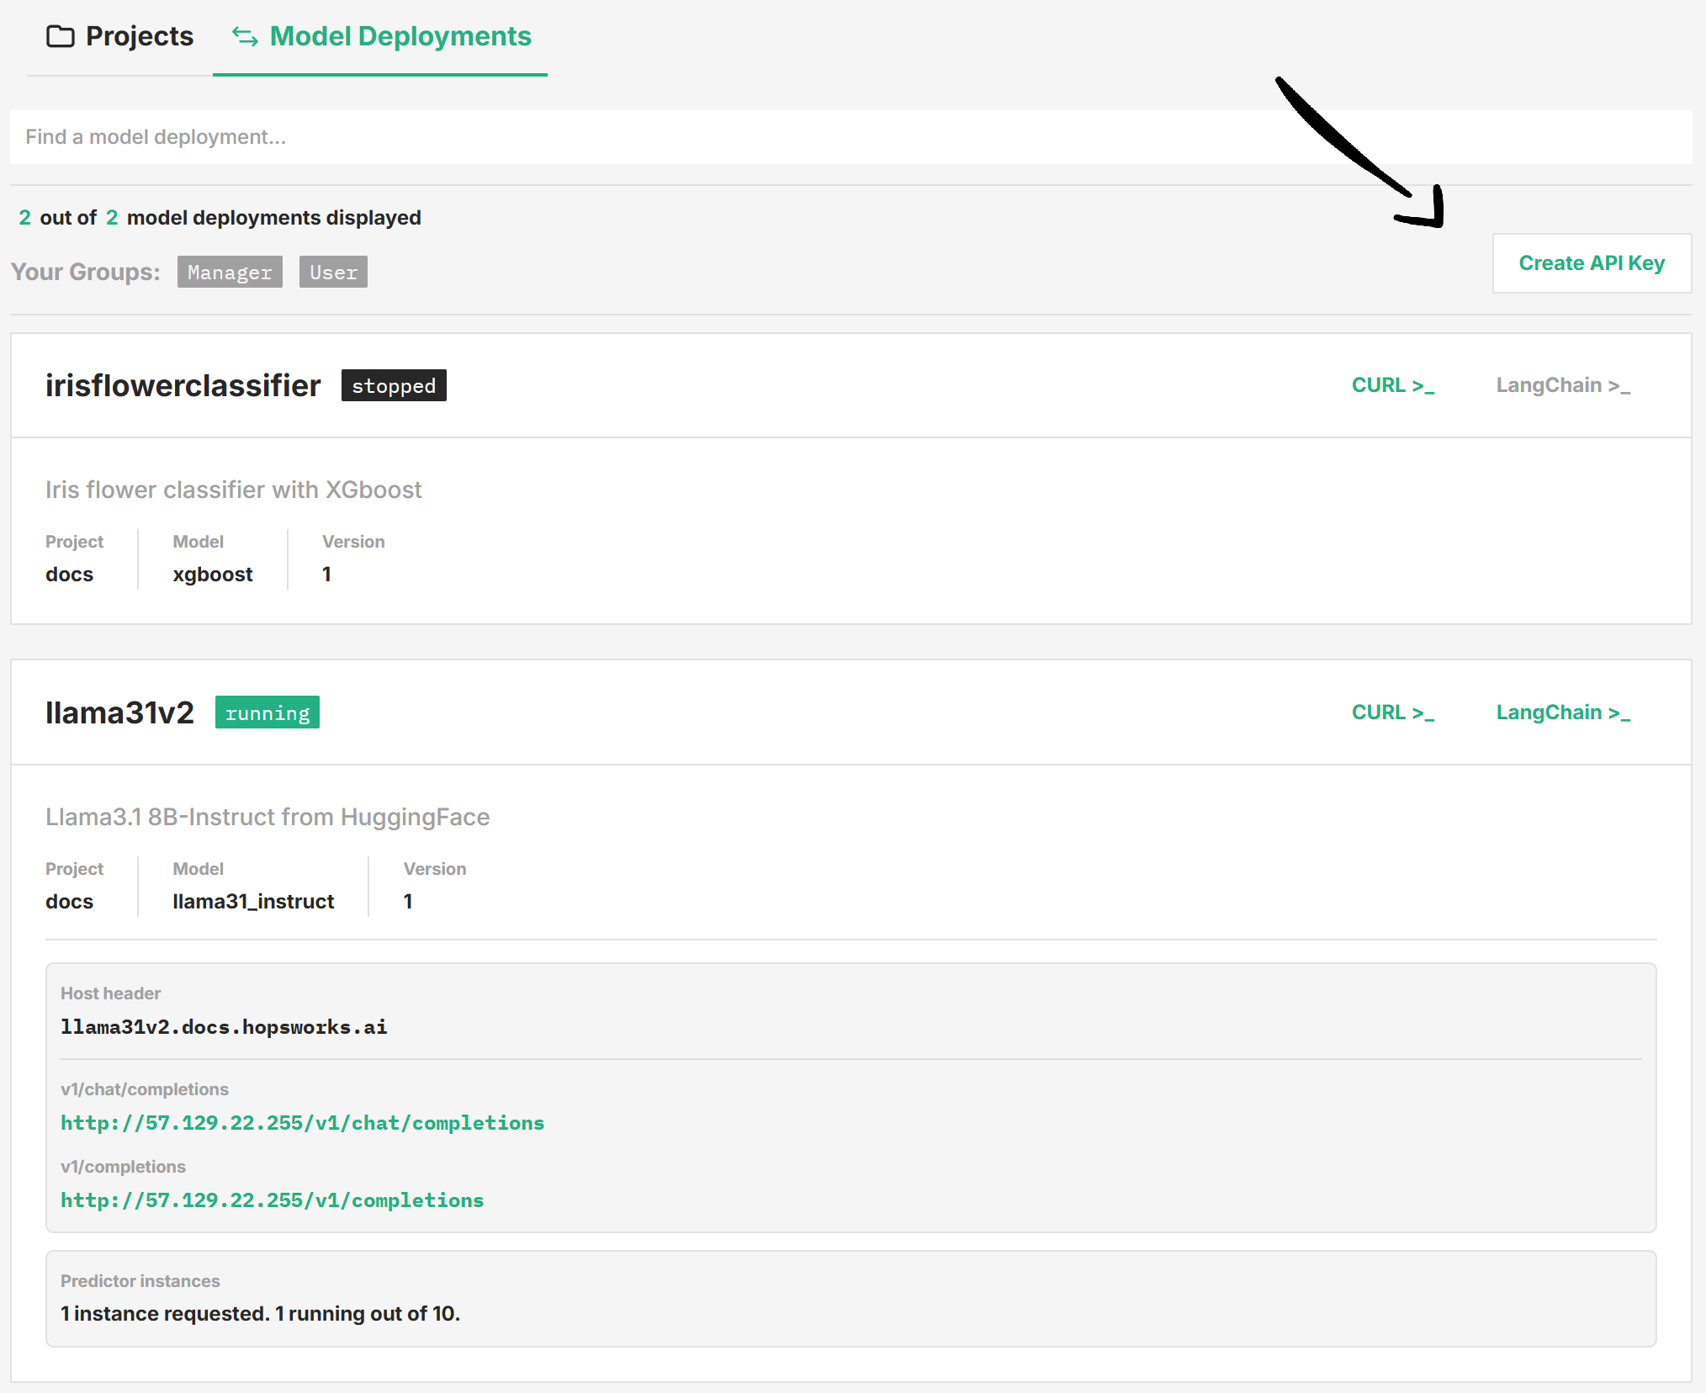Collapse the llama31v2 deployment details
The width and height of the screenshot is (1706, 1393).
click(119, 712)
